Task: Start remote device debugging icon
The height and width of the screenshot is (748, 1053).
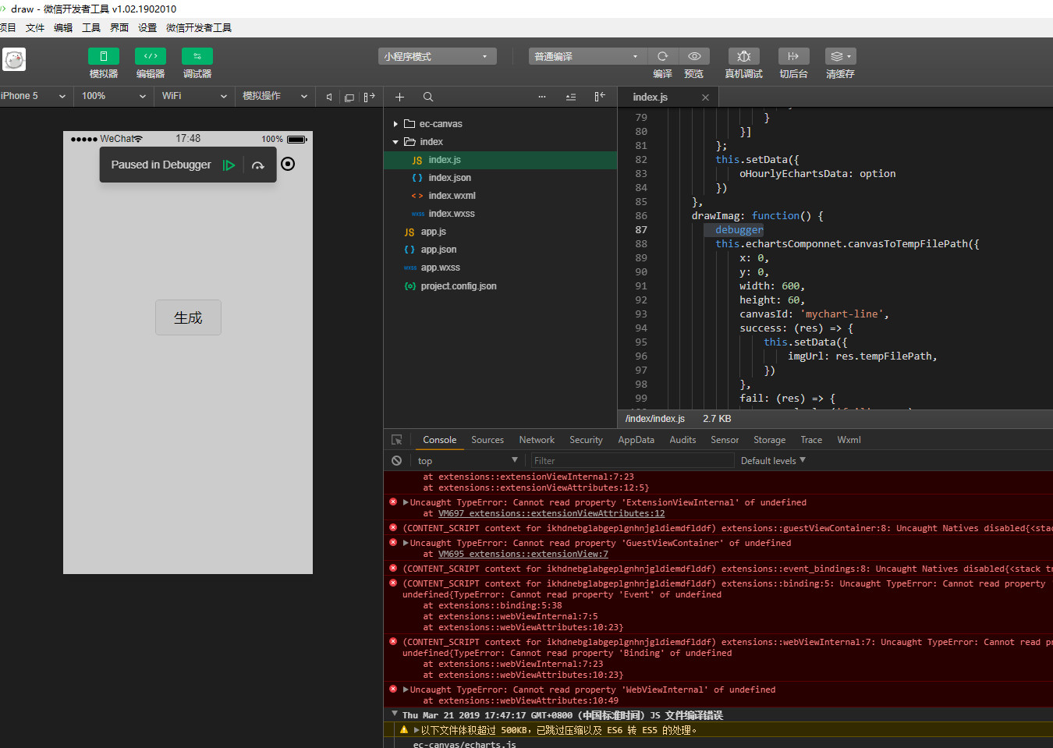Action: [x=743, y=56]
